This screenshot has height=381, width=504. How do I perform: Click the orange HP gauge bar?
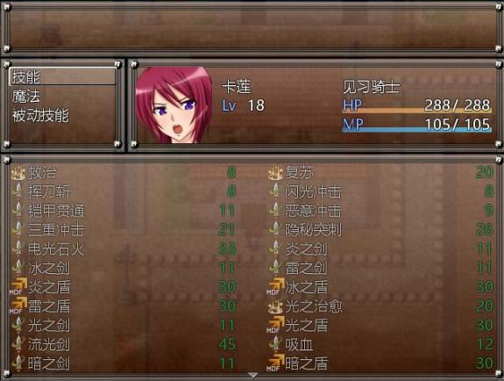[x=417, y=111]
